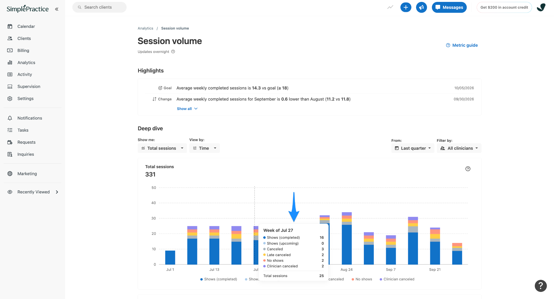Click the Aug 24 bar in the chart
This screenshot has width=554, height=299.
click(x=347, y=238)
